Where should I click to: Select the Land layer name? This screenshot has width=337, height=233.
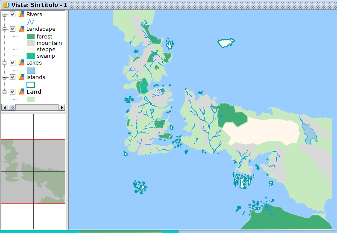[x=34, y=91]
